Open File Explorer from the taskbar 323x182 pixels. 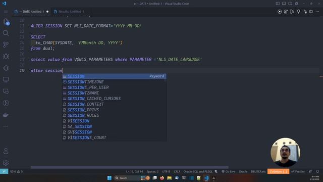click(170, 178)
